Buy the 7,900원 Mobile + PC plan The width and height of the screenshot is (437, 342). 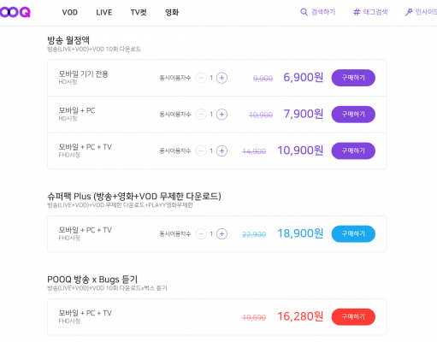click(x=353, y=115)
